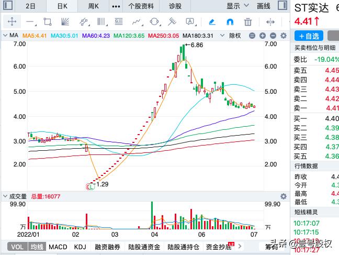
Task: Open the 除权 adjustment option
Action: click(235, 36)
